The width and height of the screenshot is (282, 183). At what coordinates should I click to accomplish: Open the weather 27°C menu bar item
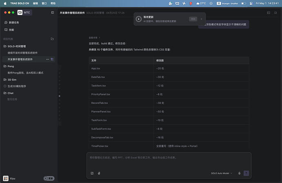coord(201,3)
